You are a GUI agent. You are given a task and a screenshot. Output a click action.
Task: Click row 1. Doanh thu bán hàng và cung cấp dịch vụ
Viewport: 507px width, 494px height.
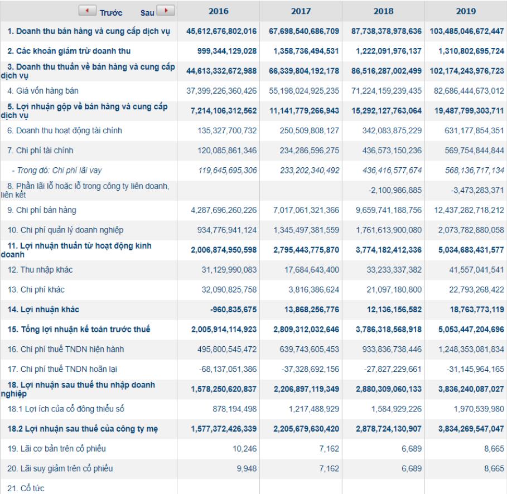tap(253, 31)
